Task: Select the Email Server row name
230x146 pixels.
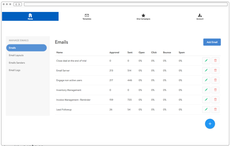Action: click(x=63, y=70)
